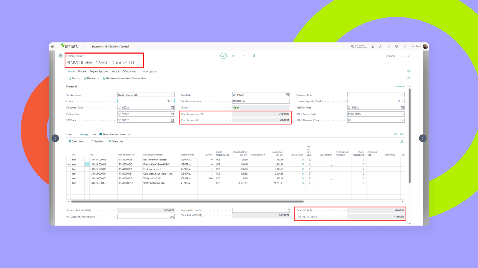
Task: Click Select items... in Lines toolbar
Action: tap(77, 141)
